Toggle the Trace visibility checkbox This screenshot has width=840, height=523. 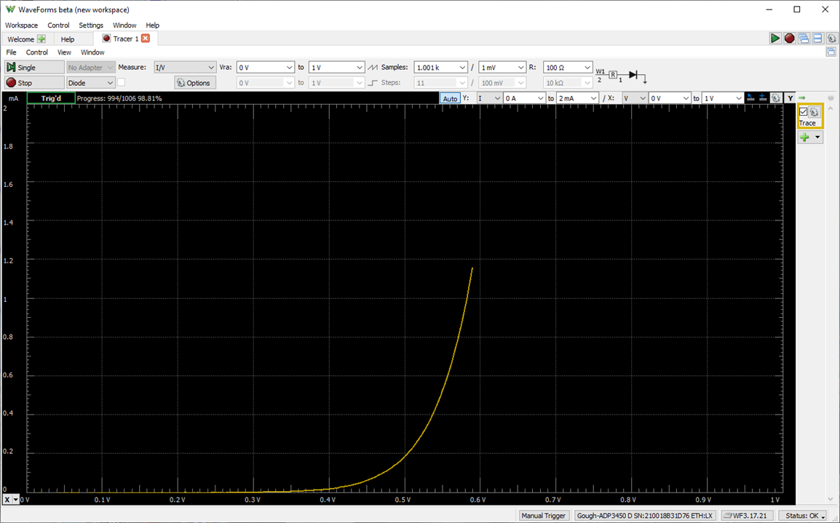(803, 112)
